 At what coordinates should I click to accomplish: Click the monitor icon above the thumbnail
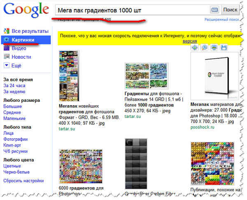click(x=214, y=48)
